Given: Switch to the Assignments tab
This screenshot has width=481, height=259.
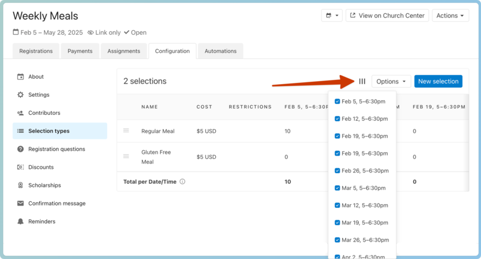Looking at the screenshot, I should tap(124, 51).
